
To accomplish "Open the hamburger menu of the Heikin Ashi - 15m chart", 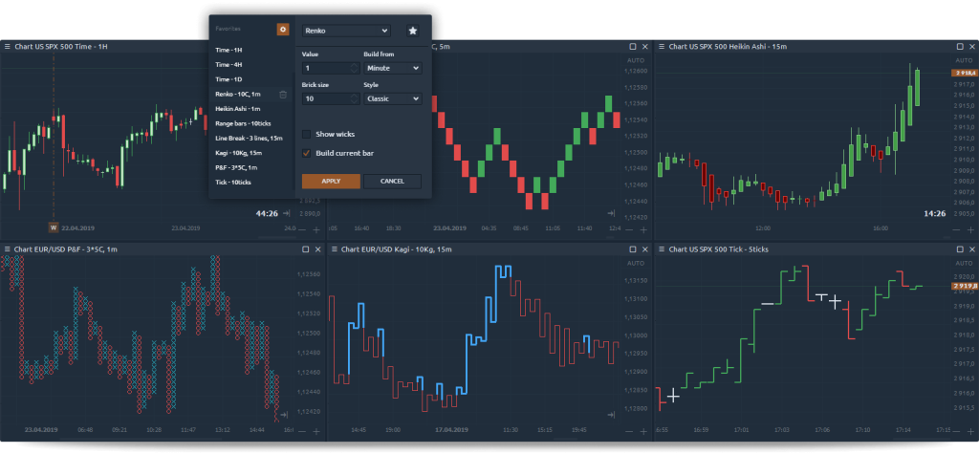I will tap(662, 47).
